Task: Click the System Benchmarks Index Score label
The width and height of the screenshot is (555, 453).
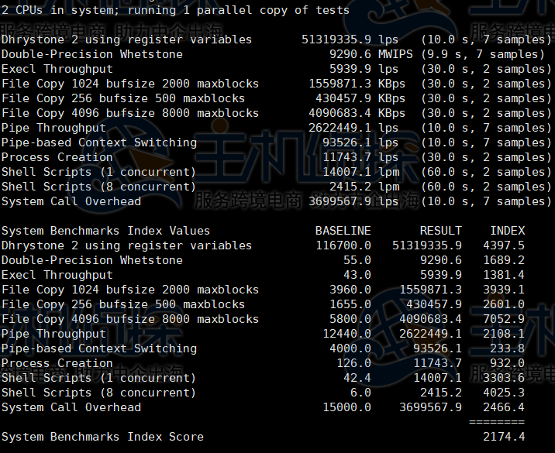Action: (x=102, y=437)
